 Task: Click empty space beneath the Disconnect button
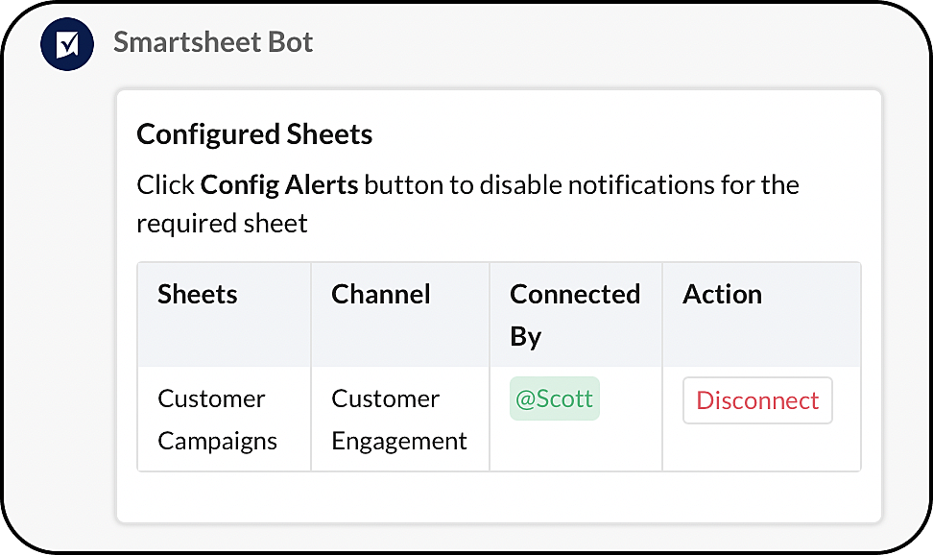tap(758, 448)
